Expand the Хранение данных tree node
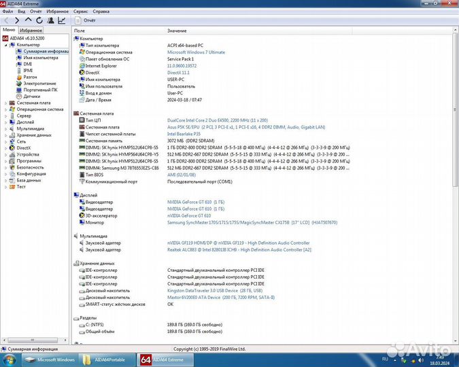Viewport: 459px width, 367px height. point(5,135)
